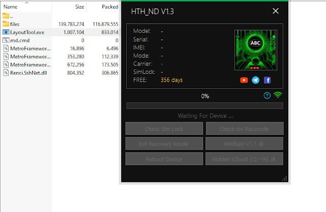Image resolution: width=326 pixels, height=212 pixels.
Task: Click the 'Carrier:' label
Action: tap(143, 64)
